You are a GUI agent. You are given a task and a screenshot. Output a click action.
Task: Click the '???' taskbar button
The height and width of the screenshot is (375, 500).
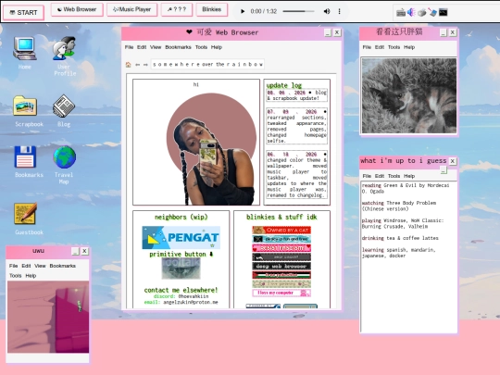tap(177, 9)
